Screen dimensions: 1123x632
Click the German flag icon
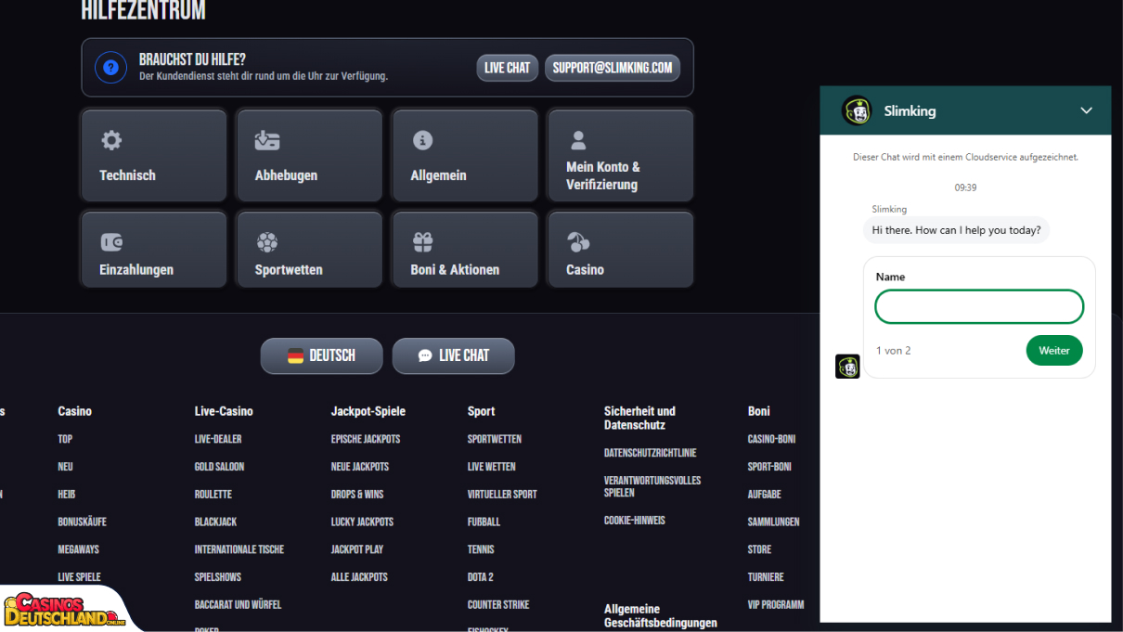tap(295, 355)
